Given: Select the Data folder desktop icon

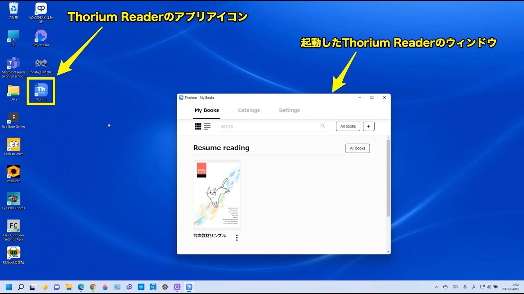Looking at the screenshot, I should point(14,93).
